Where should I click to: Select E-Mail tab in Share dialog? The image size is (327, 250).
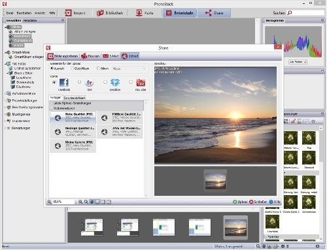coord(111,56)
